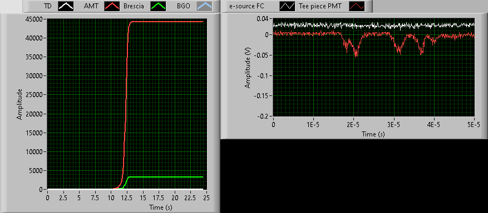Click the white e-source FC trace in right graph

pyautogui.click(x=373, y=25)
